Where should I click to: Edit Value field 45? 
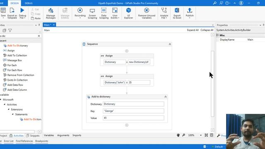coord(133,118)
